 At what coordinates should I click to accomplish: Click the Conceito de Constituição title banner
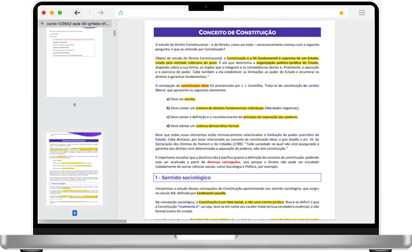(x=237, y=32)
